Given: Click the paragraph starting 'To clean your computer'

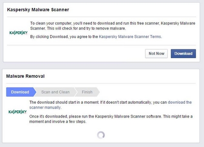Looking at the screenshot, I should (113, 26).
